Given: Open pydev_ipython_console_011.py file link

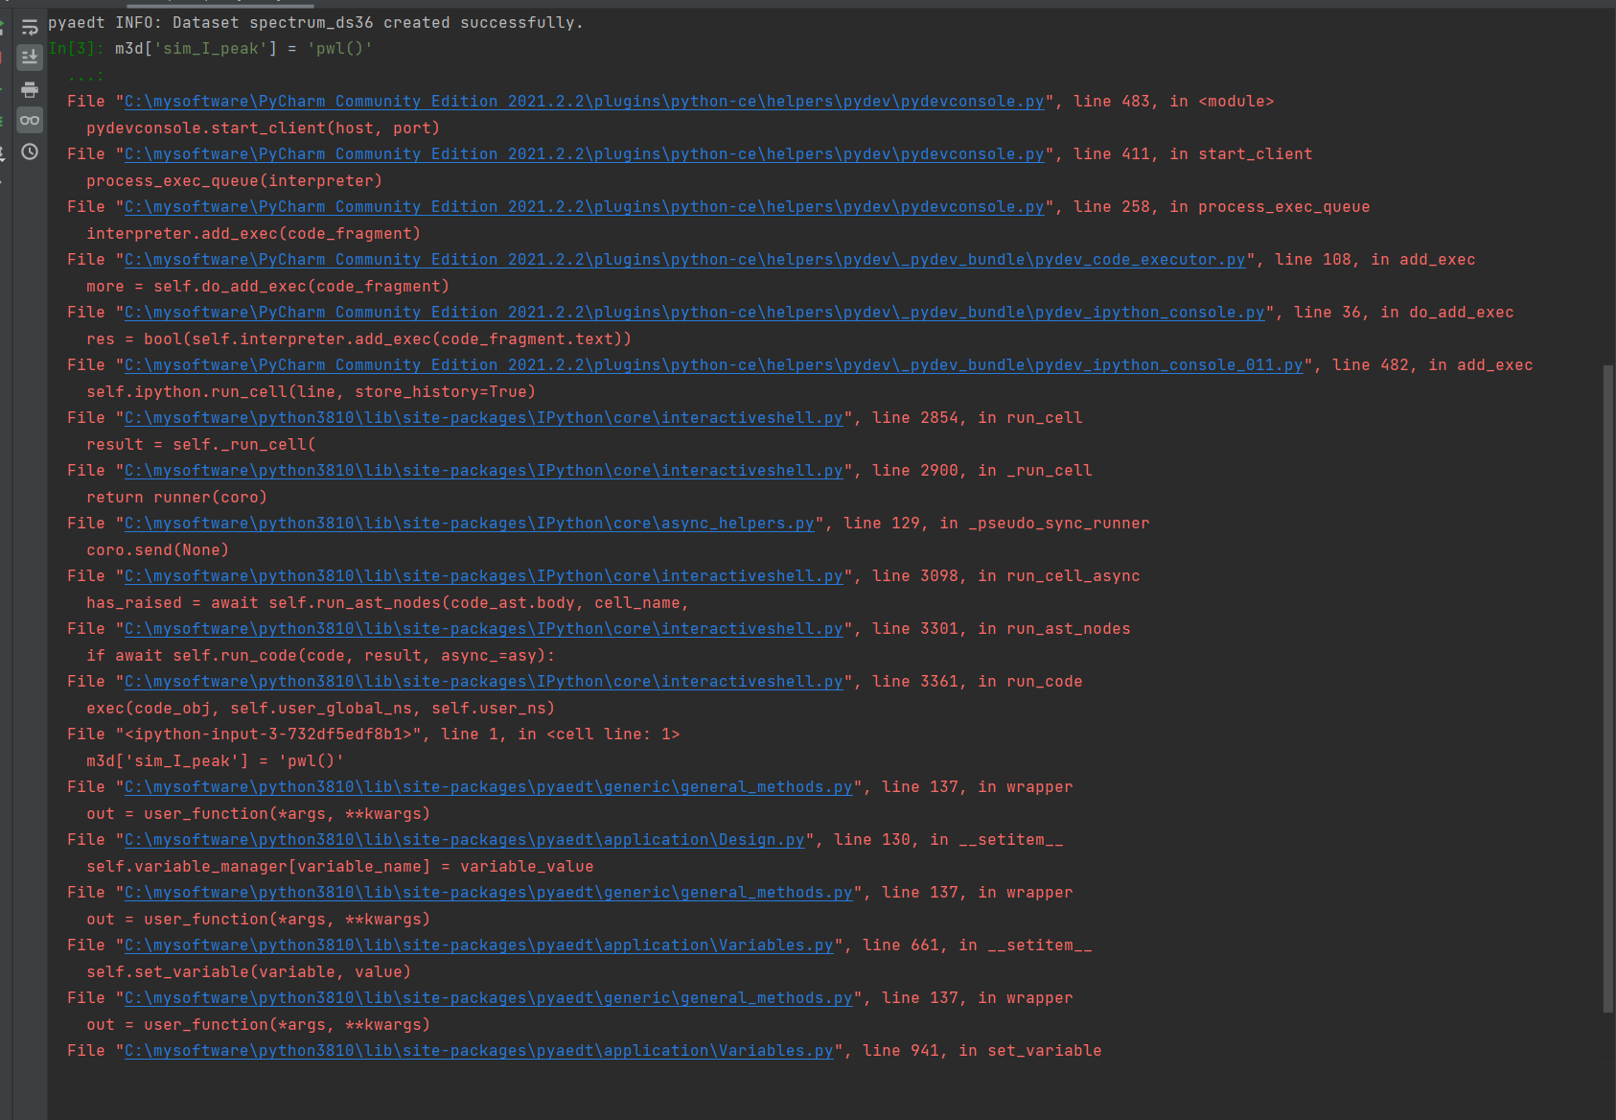Looking at the screenshot, I should tap(713, 365).
